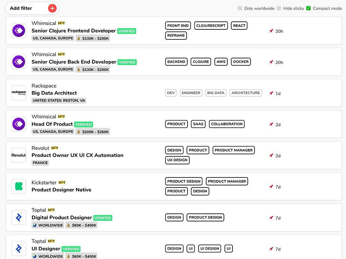
Task: Filter by the CLOJURESCRIPT tag
Action: [x=211, y=26]
